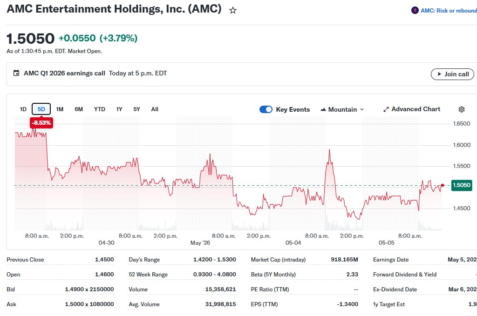Click the Day's Range value 1.4200 - 1.5300

[214, 260]
